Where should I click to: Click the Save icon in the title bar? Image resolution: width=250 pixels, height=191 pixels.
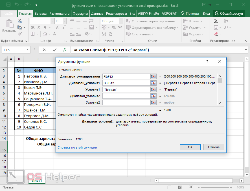tap(8, 5)
